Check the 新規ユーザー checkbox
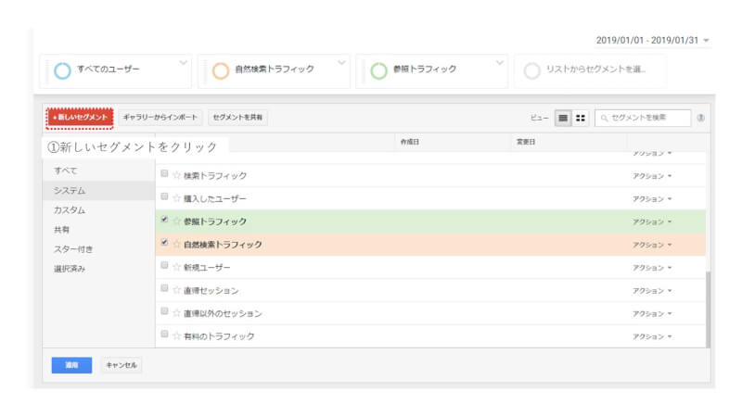 pyautogui.click(x=164, y=265)
